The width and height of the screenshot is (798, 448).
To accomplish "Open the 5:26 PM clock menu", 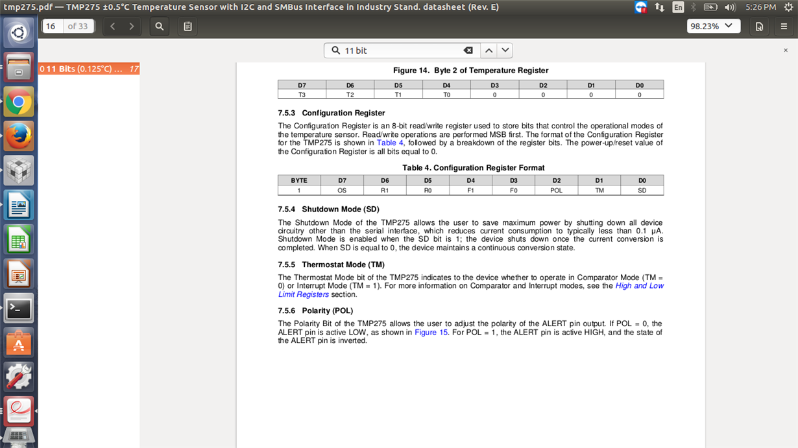I will pyautogui.click(x=760, y=7).
